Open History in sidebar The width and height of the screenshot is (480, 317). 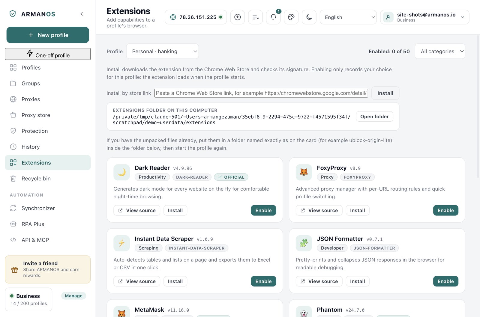pos(48,147)
